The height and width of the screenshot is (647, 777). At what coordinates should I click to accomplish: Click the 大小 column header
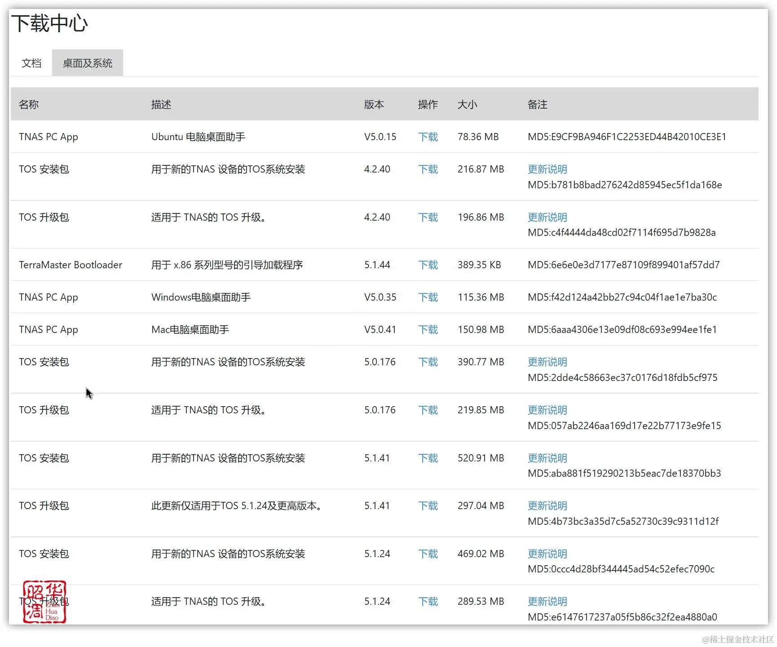[x=468, y=105]
